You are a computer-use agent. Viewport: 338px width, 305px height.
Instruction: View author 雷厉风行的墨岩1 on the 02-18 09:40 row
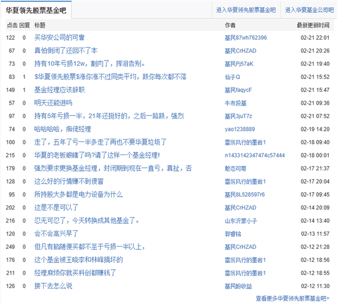(245, 143)
